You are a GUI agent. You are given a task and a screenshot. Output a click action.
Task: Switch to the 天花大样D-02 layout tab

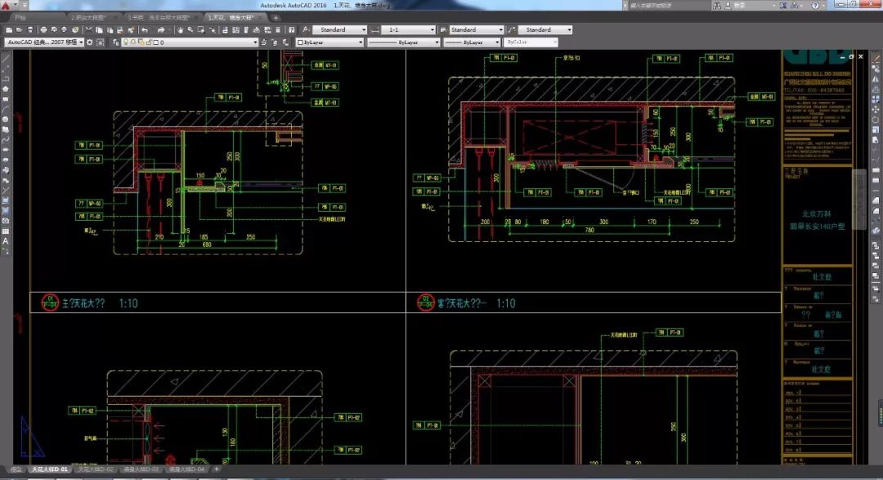(95, 469)
